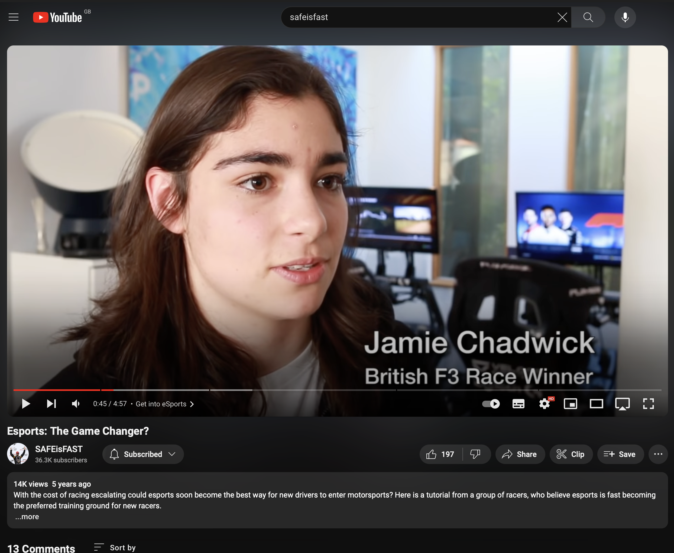This screenshot has width=674, height=553.
Task: Open the hamburger guide menu
Action: coord(13,17)
